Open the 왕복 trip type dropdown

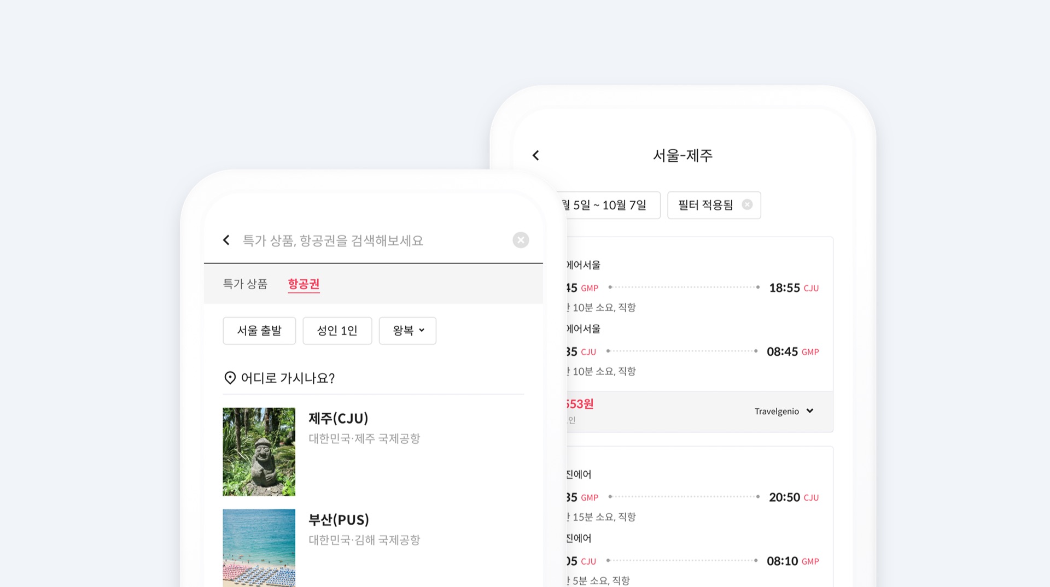(407, 331)
